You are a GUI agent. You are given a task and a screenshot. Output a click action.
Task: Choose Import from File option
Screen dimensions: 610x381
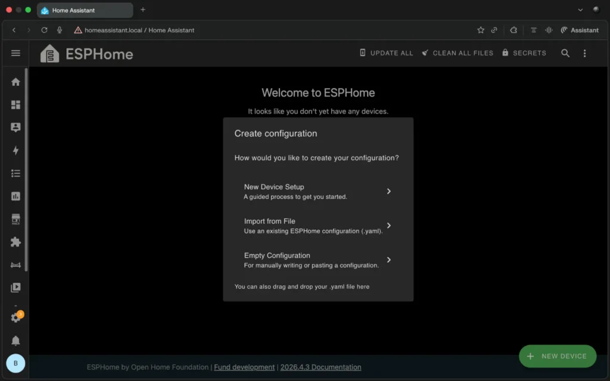click(318, 226)
